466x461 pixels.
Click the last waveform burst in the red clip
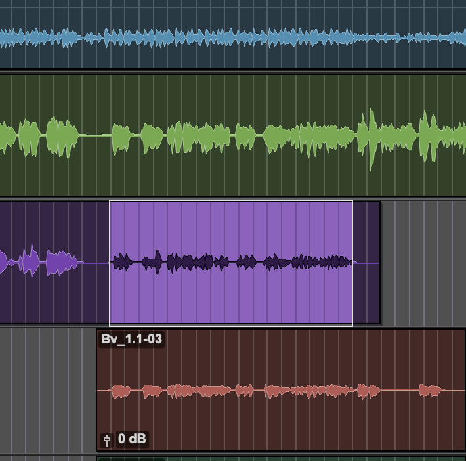tap(431, 391)
